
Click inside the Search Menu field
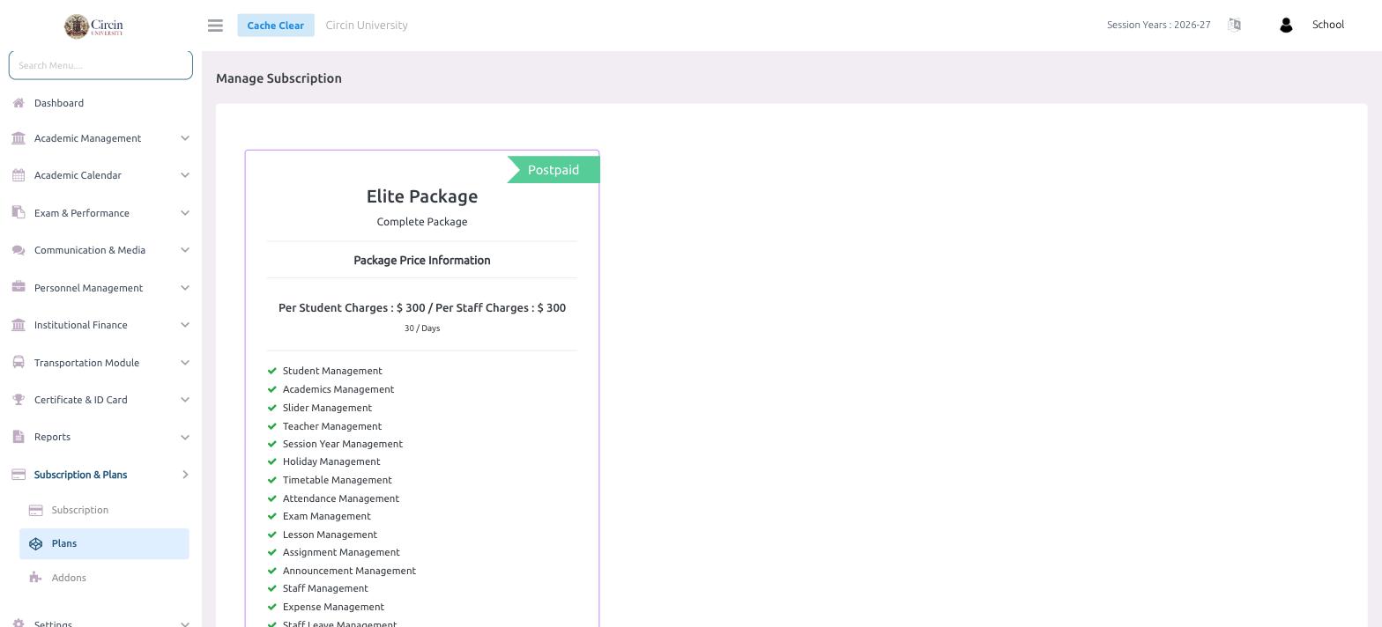click(100, 65)
